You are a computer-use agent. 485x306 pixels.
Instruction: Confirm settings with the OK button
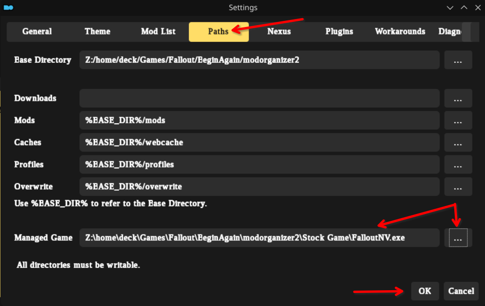(424, 291)
